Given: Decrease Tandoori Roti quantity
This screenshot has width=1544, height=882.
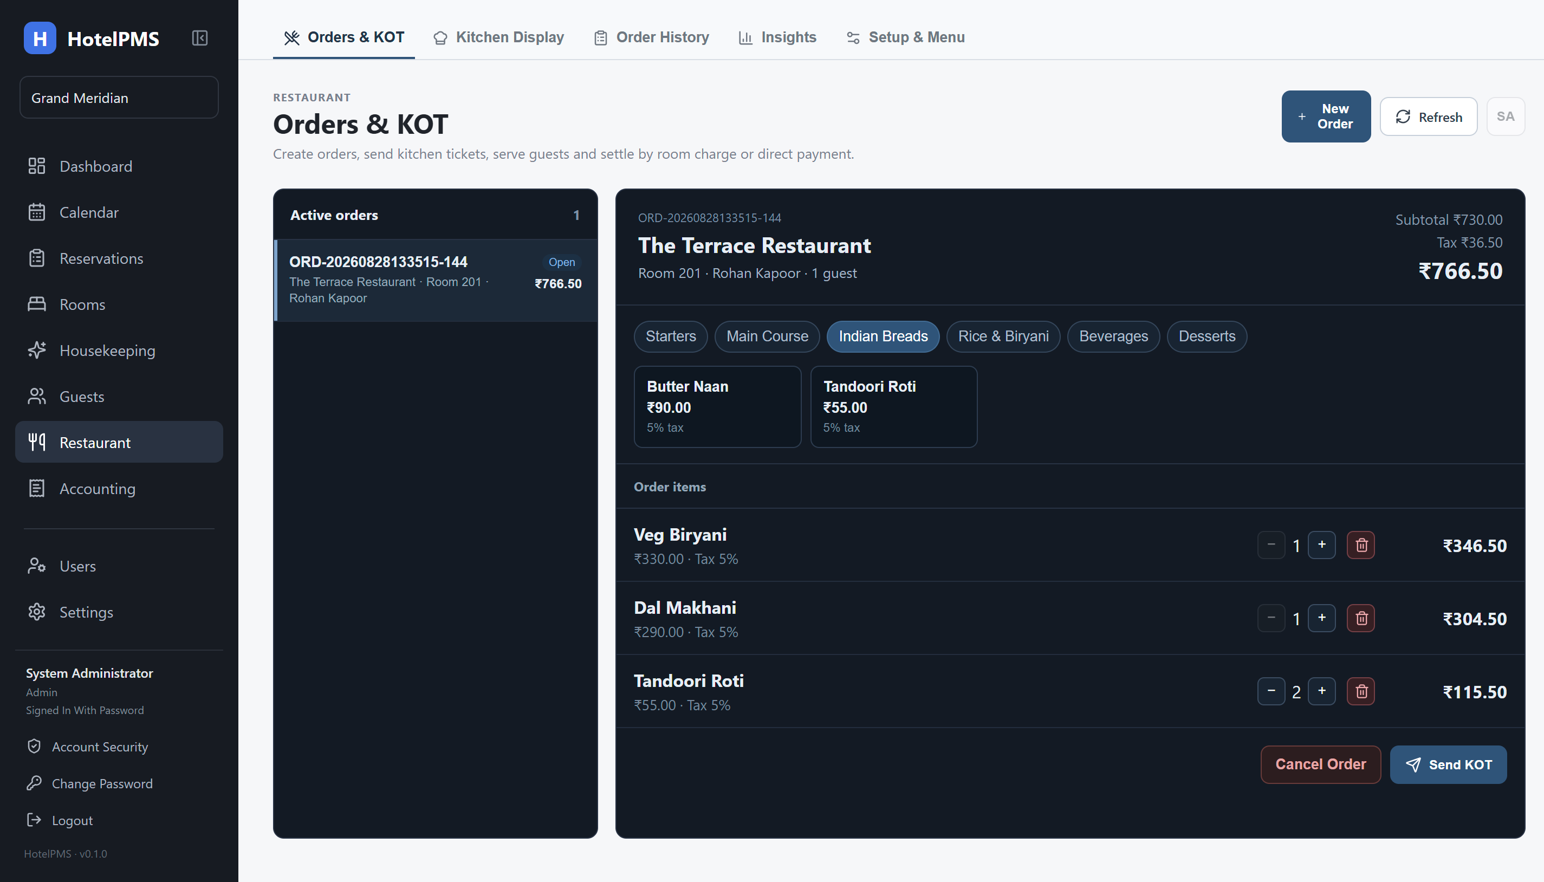Looking at the screenshot, I should [1271, 691].
